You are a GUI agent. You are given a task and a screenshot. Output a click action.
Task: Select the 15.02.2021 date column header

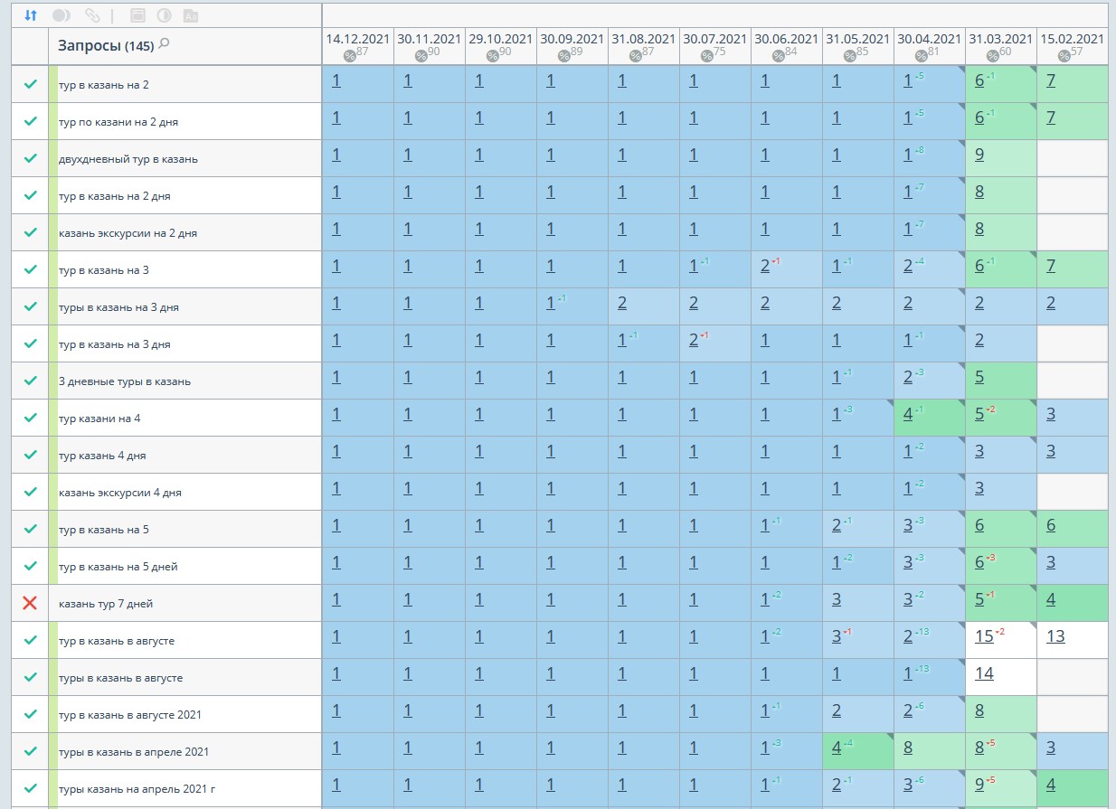click(x=1072, y=39)
